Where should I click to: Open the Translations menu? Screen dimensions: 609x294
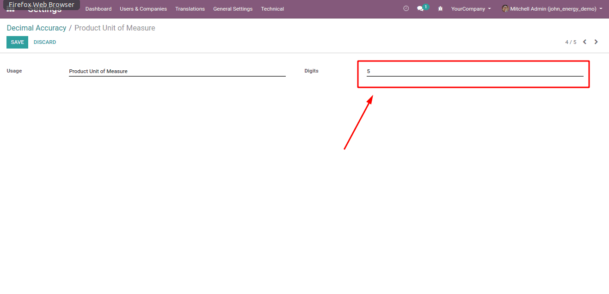coord(190,9)
